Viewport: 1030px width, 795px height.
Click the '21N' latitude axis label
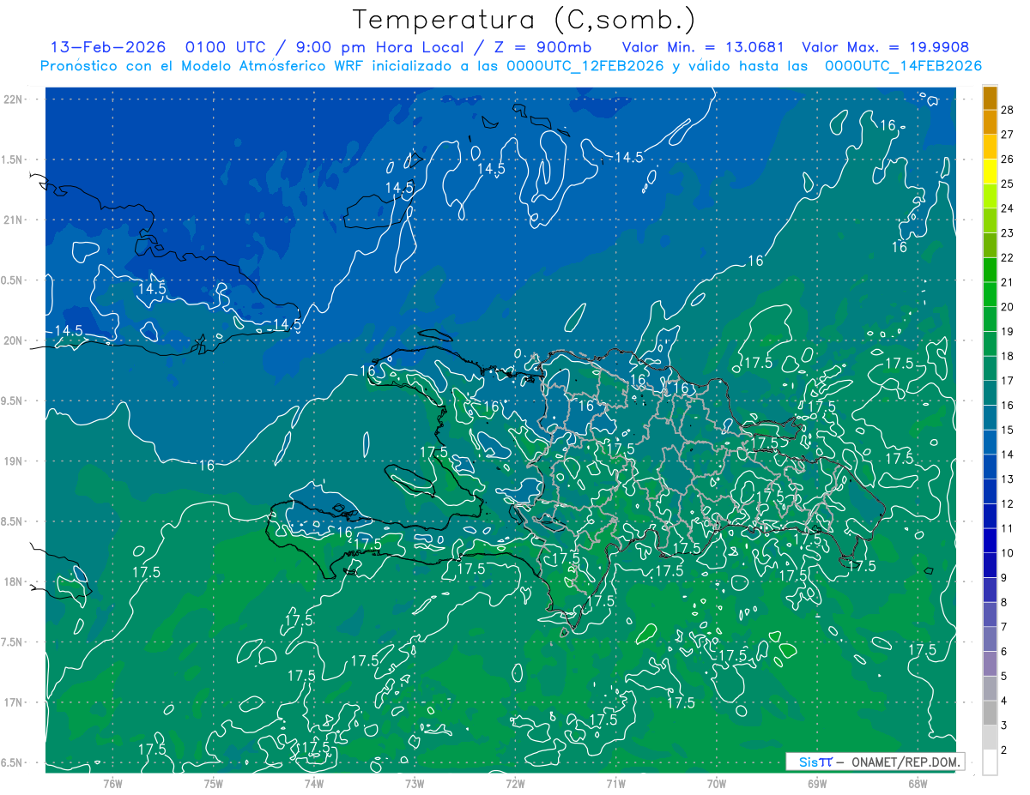pyautogui.click(x=13, y=220)
